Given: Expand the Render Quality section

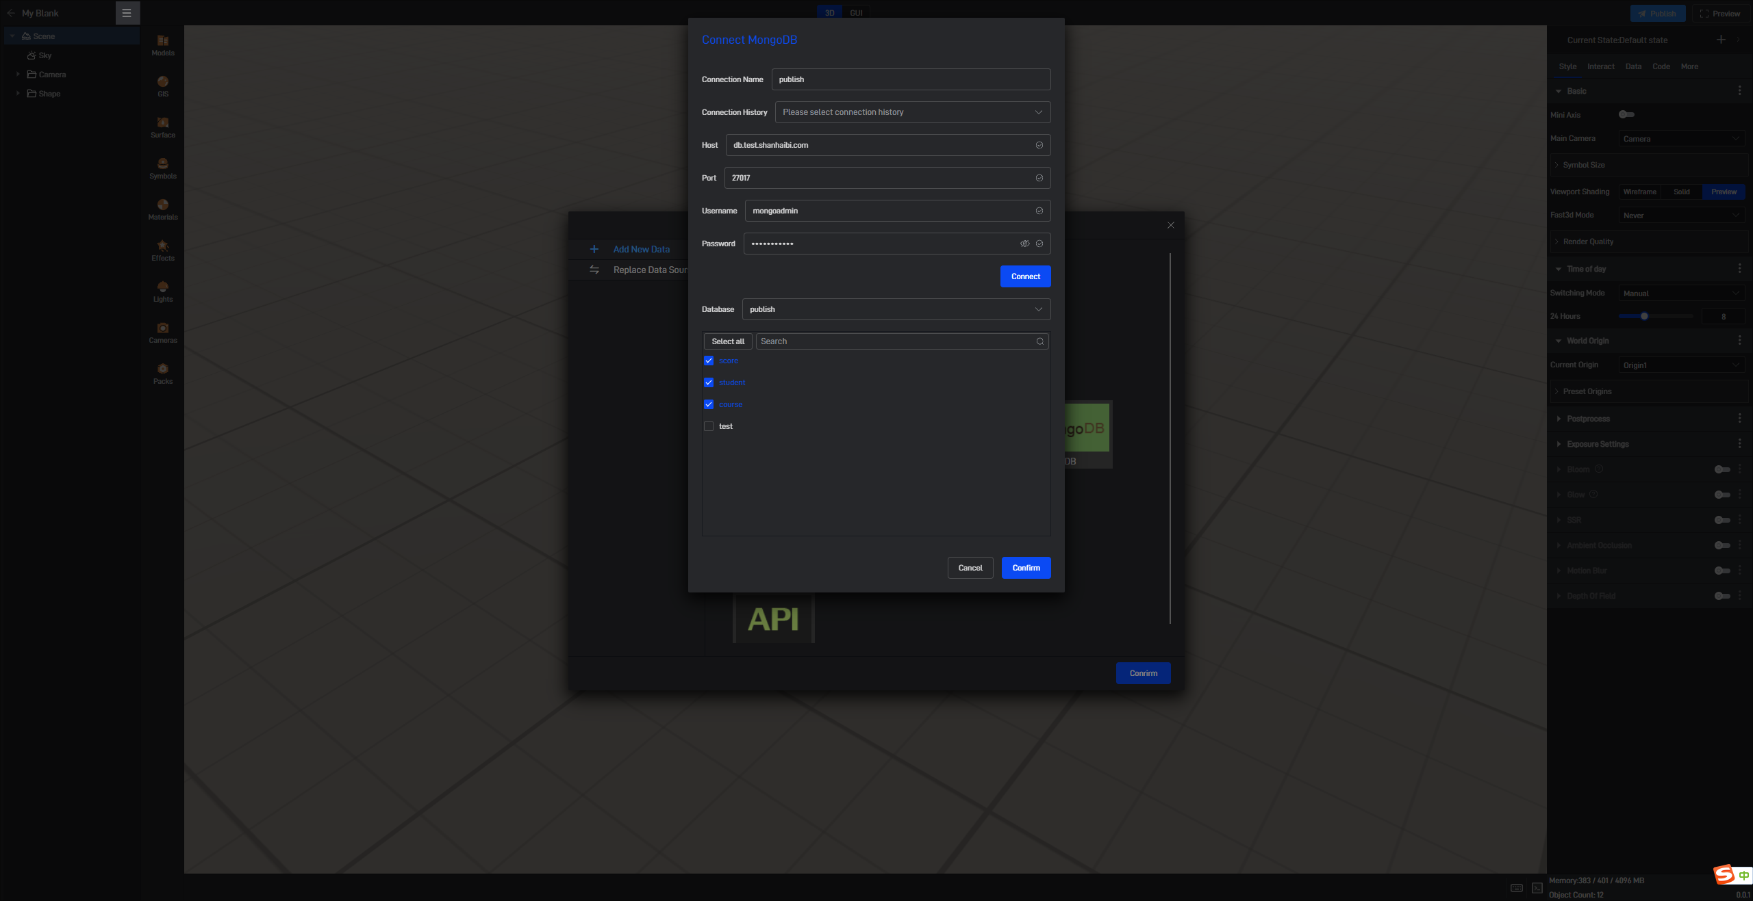Looking at the screenshot, I should tap(1649, 241).
